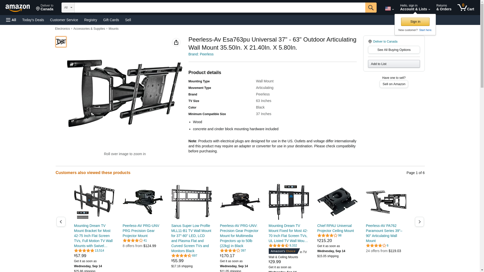Expand the All search category dropdown
The image size is (484, 272).
[x=68, y=8]
